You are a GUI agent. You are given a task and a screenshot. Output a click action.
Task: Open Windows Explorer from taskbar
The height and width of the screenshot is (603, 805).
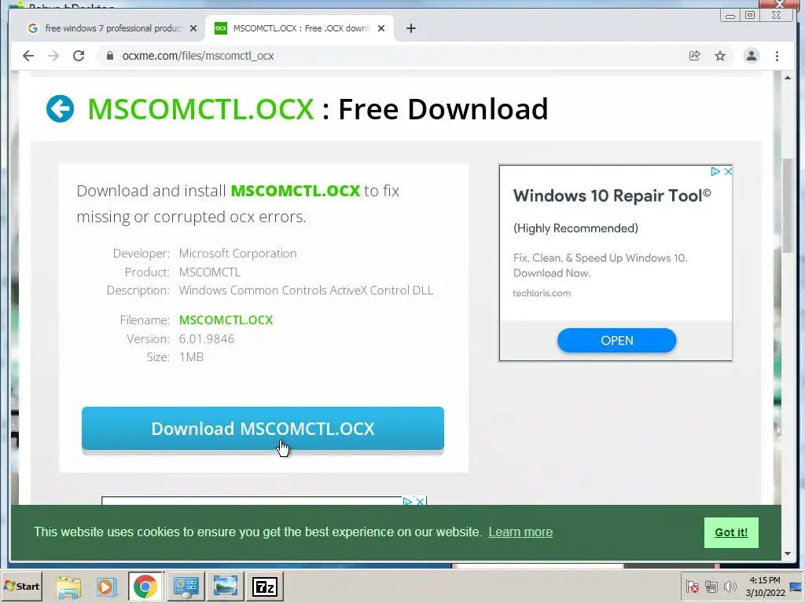tap(68, 586)
